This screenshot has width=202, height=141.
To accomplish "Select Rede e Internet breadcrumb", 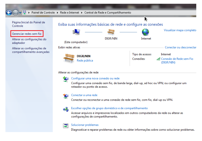I will point(70,13).
